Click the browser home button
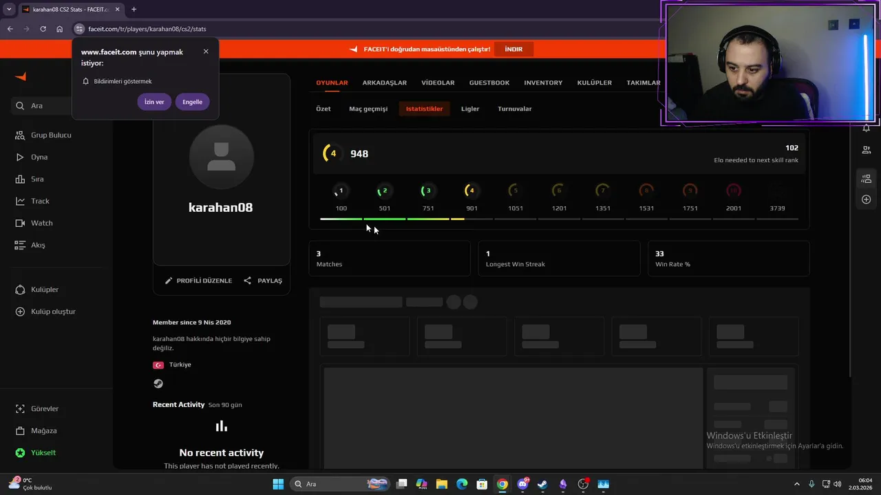The width and height of the screenshot is (881, 495). (x=60, y=29)
